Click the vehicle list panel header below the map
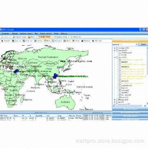Image resolution: width=148 pixels, height=148 pixels. point(41,113)
